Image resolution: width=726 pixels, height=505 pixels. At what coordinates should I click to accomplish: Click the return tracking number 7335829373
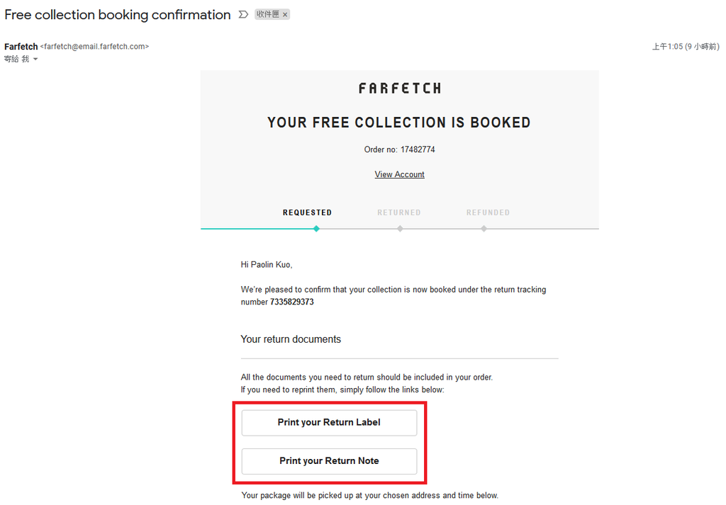[292, 302]
